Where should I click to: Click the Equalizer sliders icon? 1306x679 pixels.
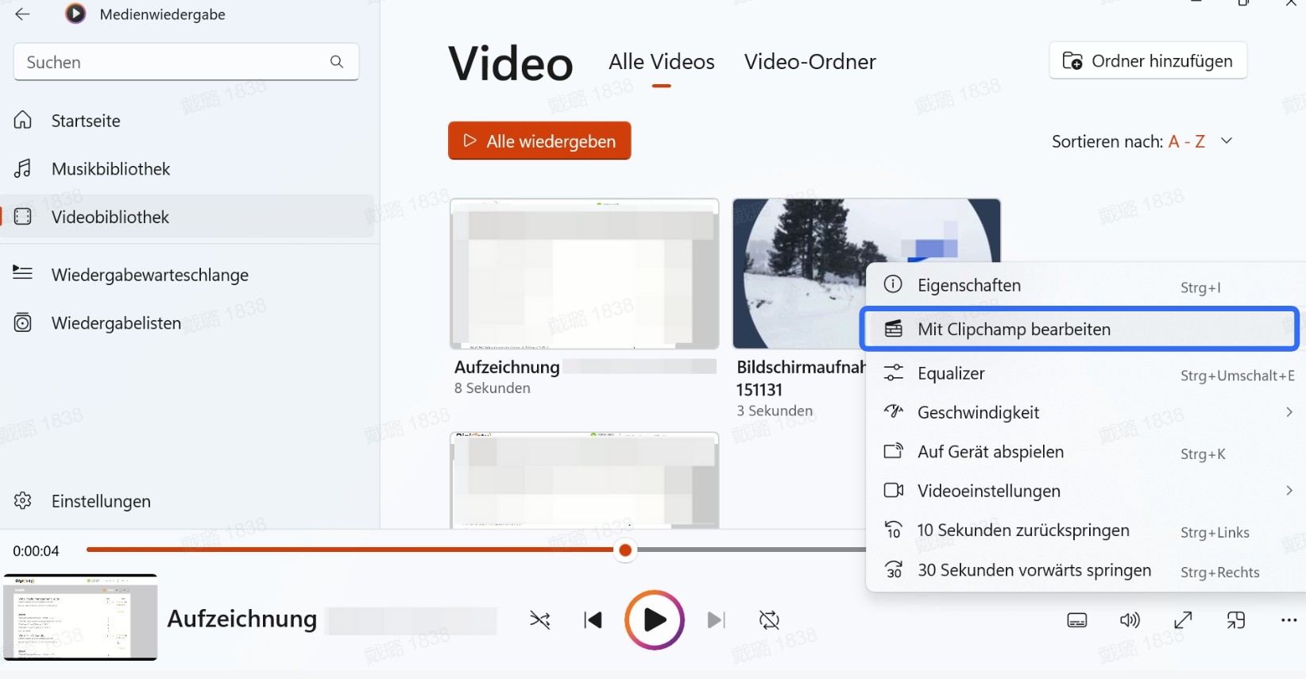894,372
